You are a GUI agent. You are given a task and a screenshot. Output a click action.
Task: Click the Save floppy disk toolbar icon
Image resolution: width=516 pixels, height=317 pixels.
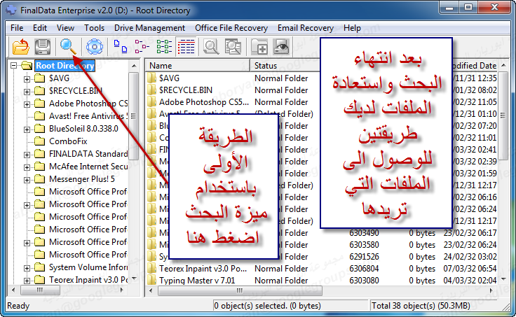tap(43, 47)
